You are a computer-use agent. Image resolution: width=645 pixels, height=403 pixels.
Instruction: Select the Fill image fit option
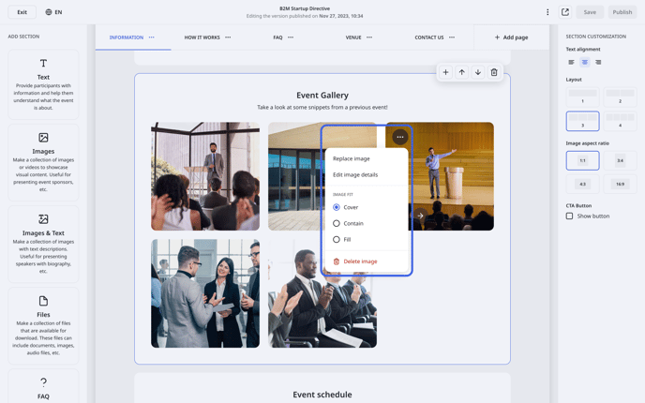pos(336,239)
